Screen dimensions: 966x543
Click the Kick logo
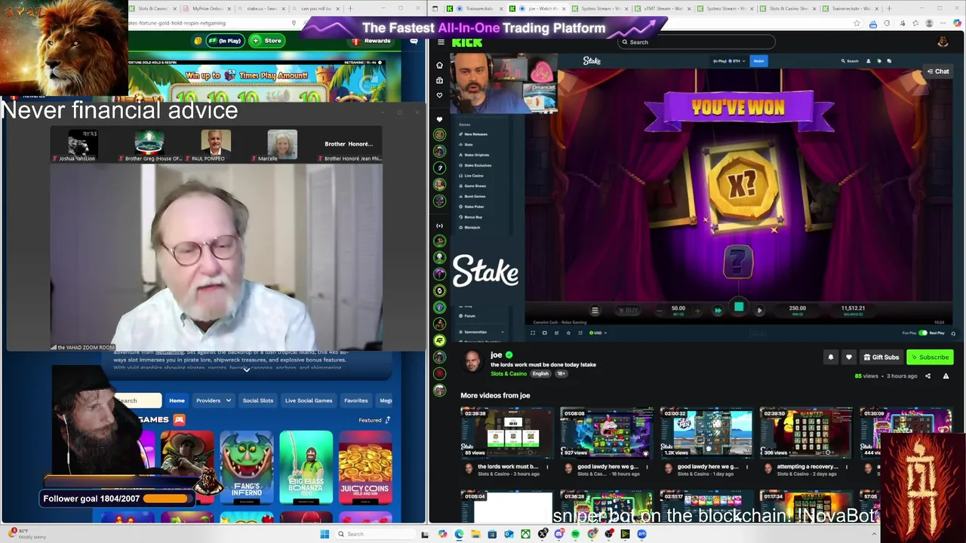(466, 42)
